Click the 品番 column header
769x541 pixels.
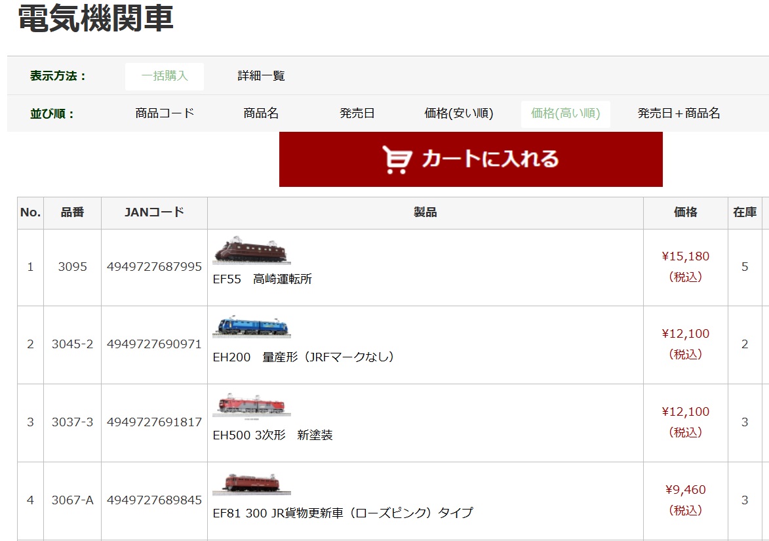[73, 212]
